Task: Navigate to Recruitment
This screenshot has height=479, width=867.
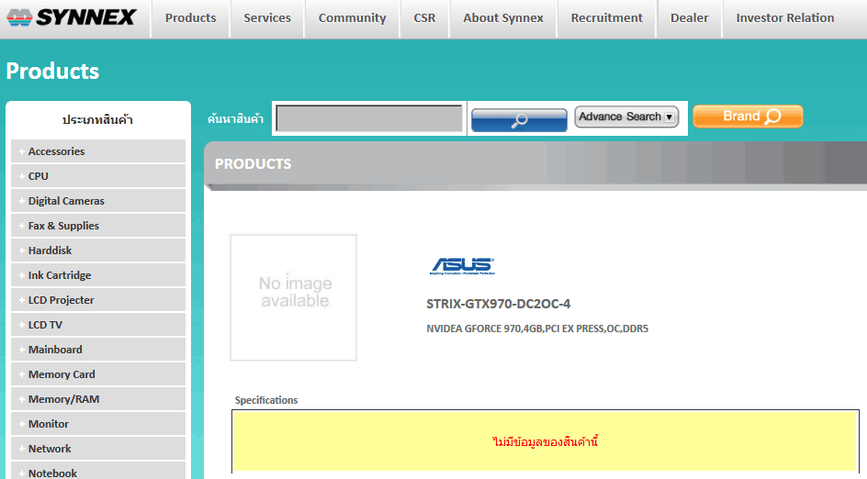Action: (x=606, y=18)
